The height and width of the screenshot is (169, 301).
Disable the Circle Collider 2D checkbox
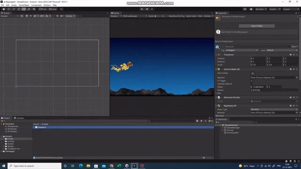222,69
